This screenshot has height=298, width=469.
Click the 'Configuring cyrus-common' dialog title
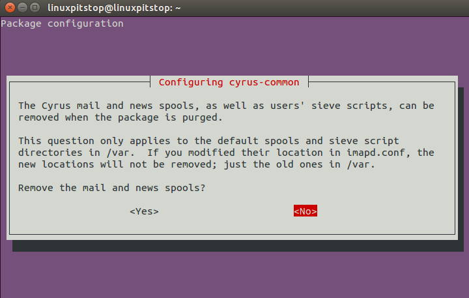tap(229, 82)
